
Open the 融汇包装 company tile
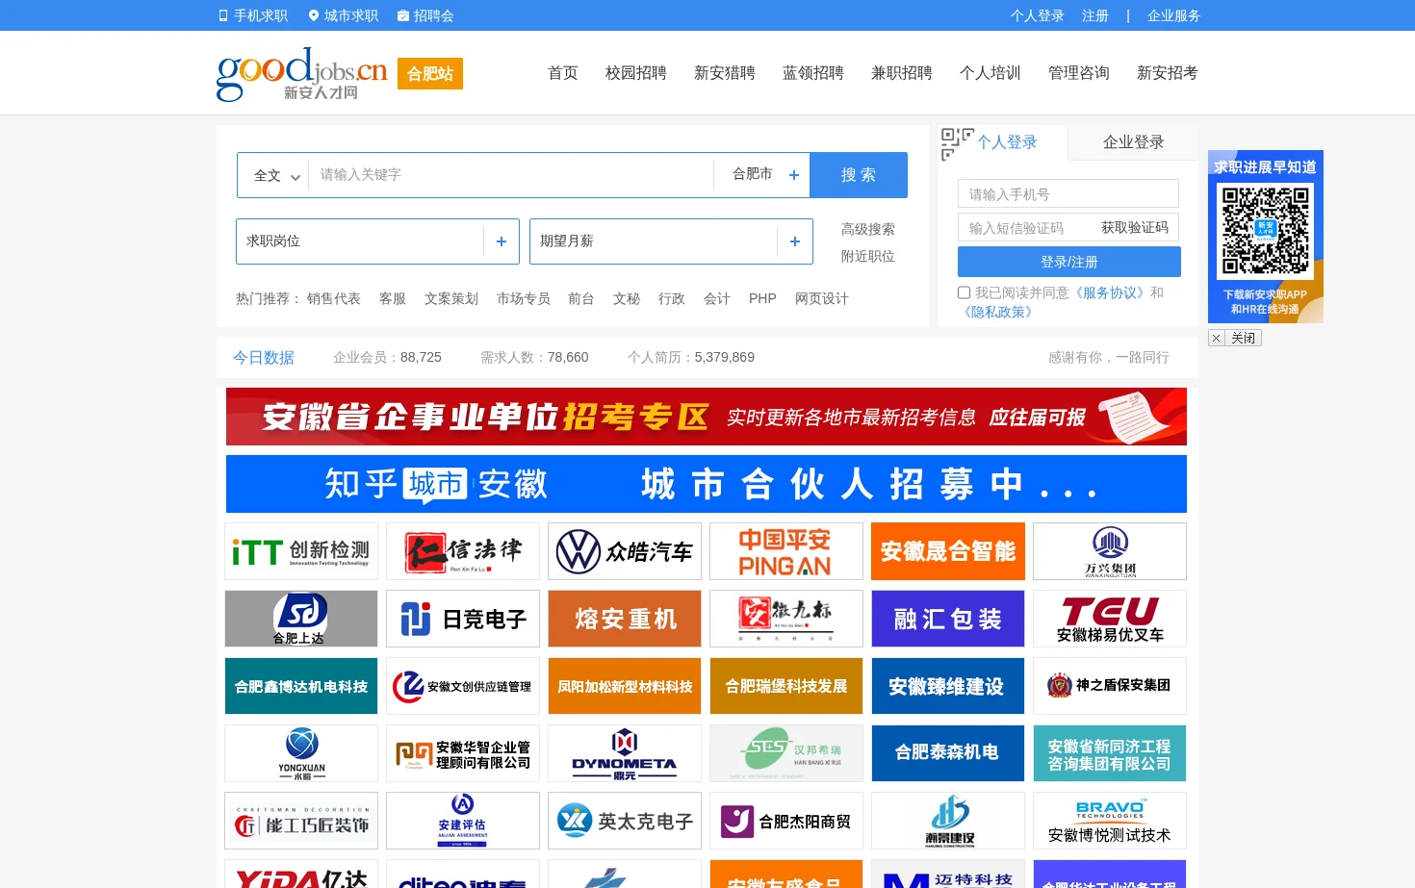tap(948, 619)
